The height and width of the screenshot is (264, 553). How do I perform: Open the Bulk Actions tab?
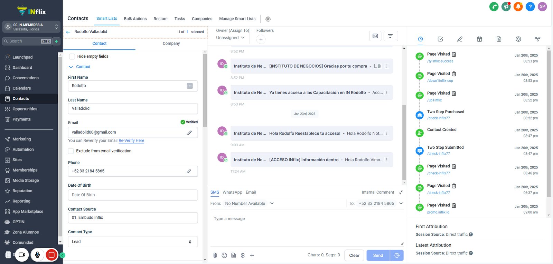point(135,19)
